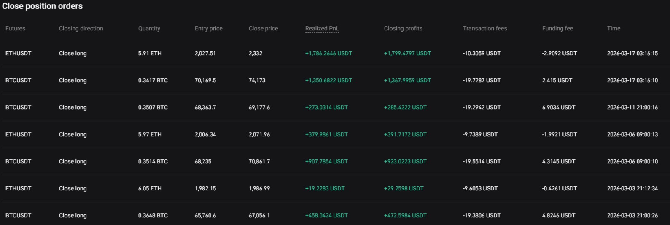Click the +1,350.6822 USDT realized PnL value
This screenshot has width=670, height=225.
[328, 80]
